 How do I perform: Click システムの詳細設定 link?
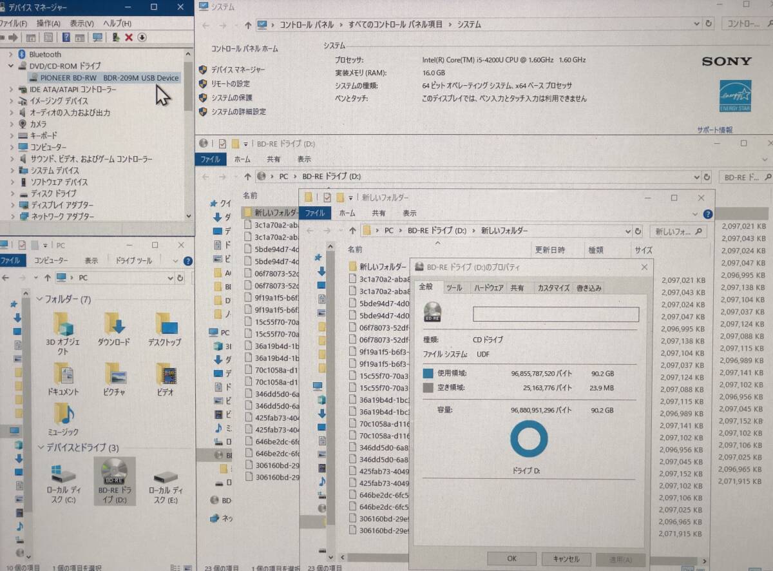[x=238, y=111]
